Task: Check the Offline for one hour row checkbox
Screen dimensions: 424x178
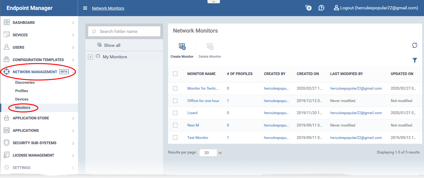Action: click(175, 101)
